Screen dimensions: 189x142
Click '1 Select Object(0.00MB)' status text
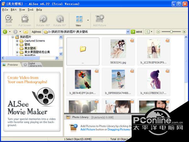78,139
